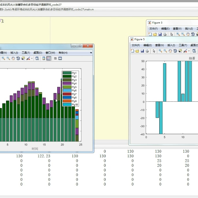Viewport: 198px width, 198px height.
Task: Click Pg9 orange swatch in legend
Action: click(x=67, y=101)
